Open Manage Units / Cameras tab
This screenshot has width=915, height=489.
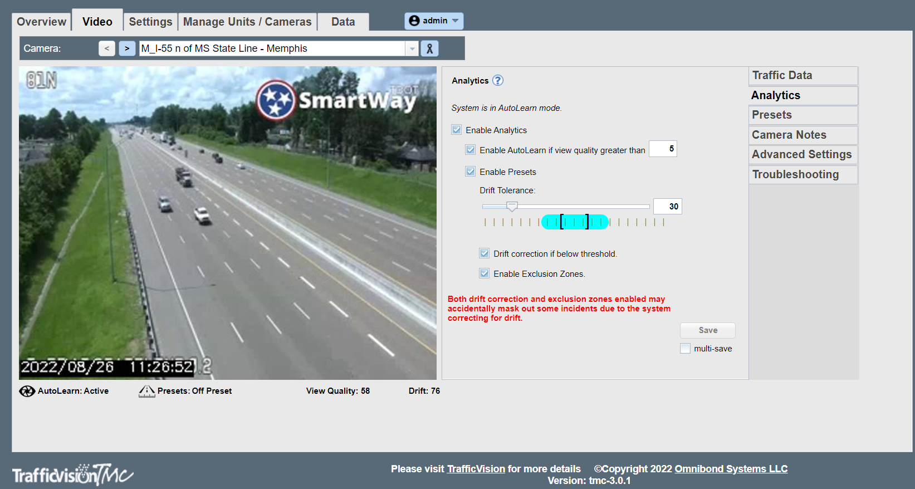[247, 22]
